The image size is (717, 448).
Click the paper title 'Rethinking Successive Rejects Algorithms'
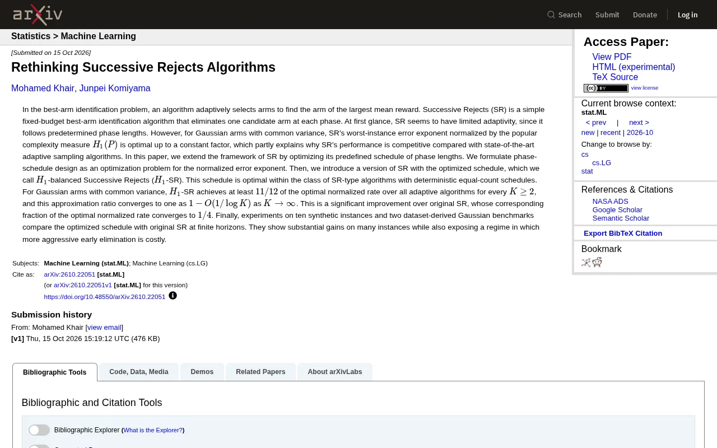point(143,68)
